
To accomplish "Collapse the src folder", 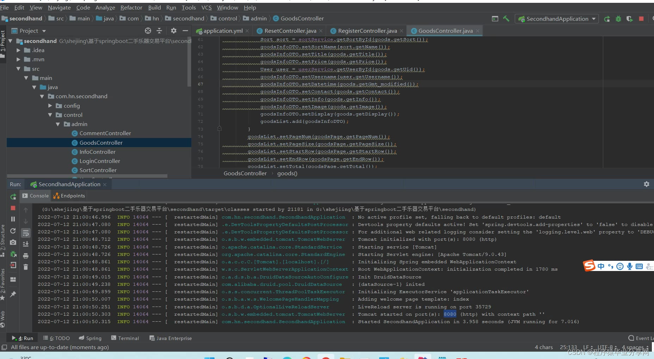I will [x=19, y=69].
